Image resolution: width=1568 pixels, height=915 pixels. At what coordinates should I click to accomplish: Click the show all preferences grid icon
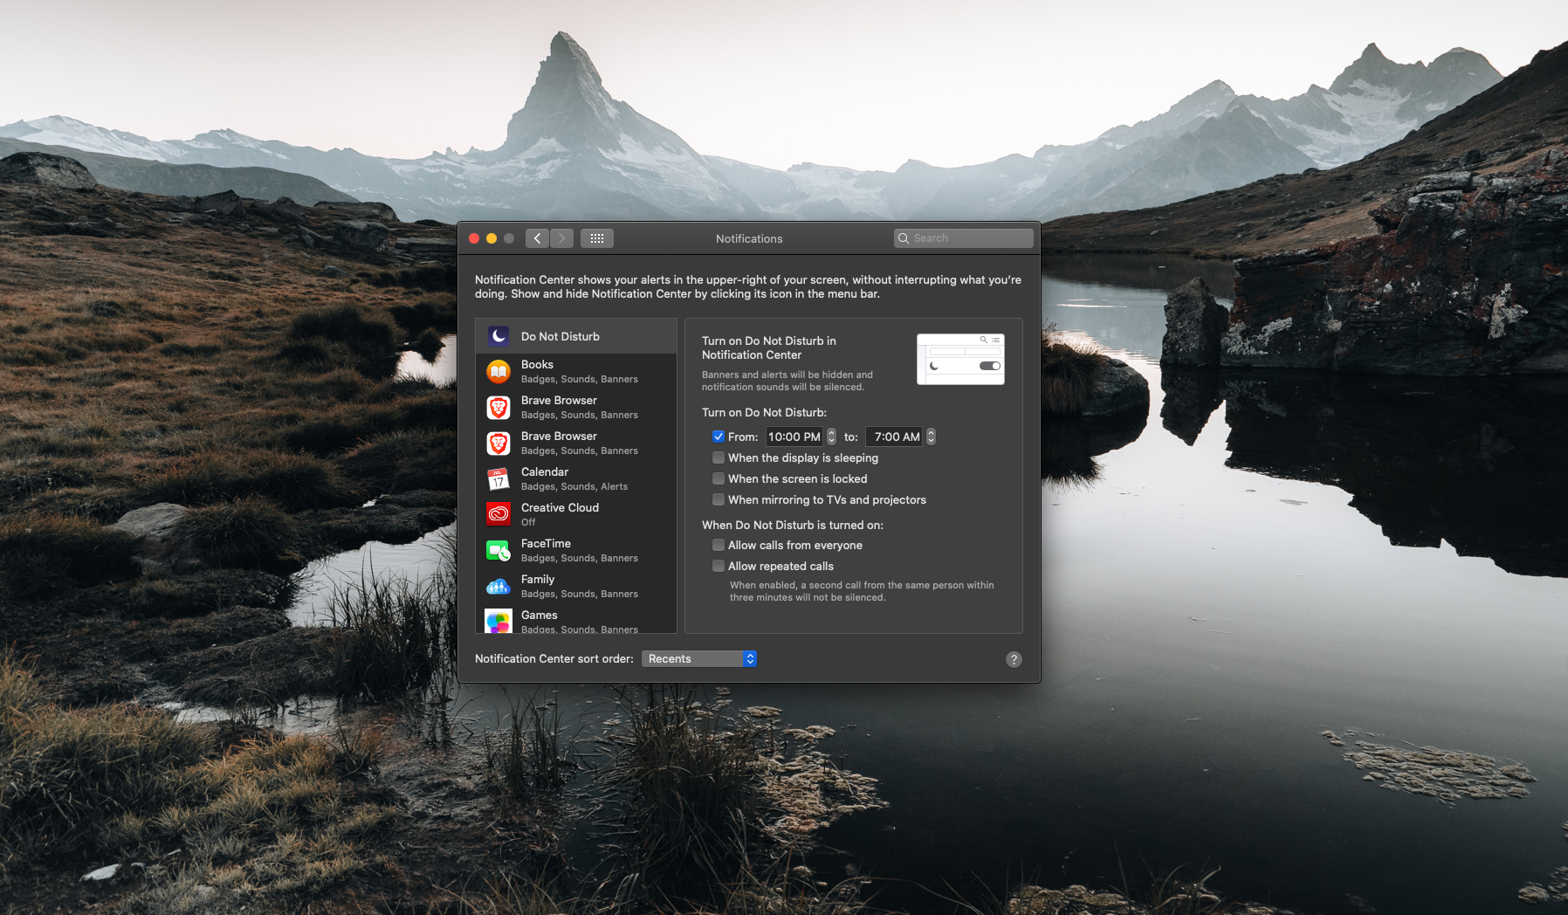point(597,238)
